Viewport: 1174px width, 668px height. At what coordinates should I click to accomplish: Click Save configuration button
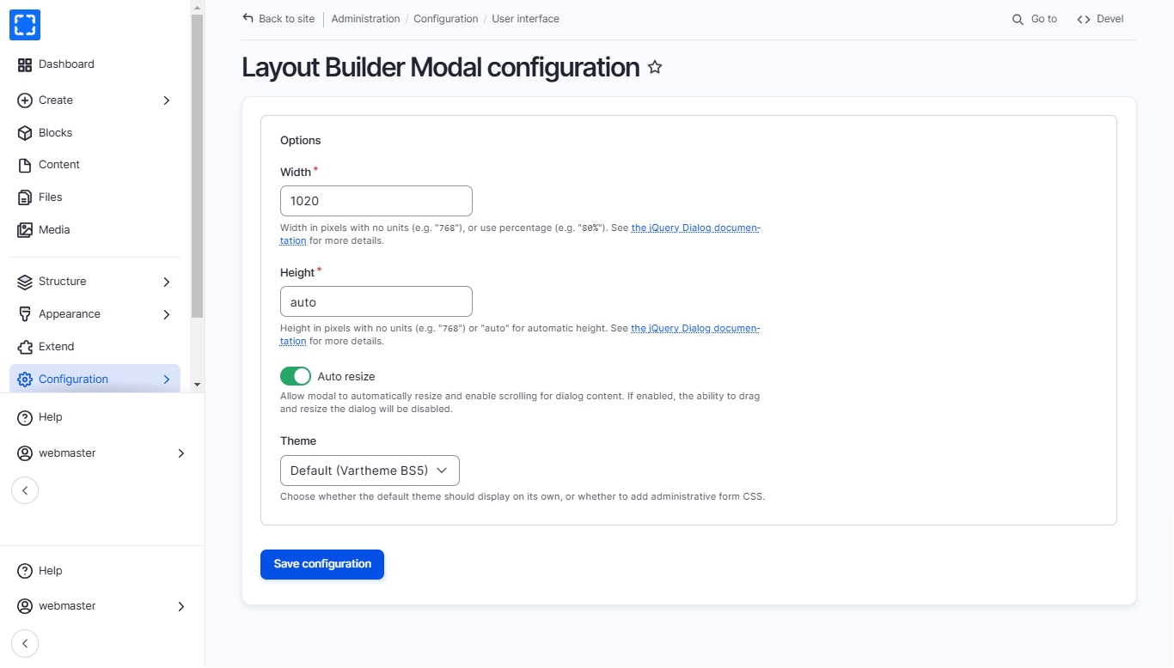[x=322, y=564]
